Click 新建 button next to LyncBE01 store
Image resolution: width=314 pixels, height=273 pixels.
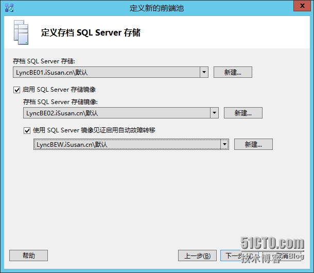point(233,72)
